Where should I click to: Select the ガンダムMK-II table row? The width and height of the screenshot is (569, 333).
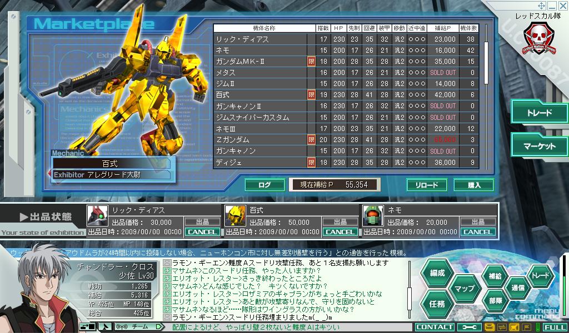click(x=346, y=62)
